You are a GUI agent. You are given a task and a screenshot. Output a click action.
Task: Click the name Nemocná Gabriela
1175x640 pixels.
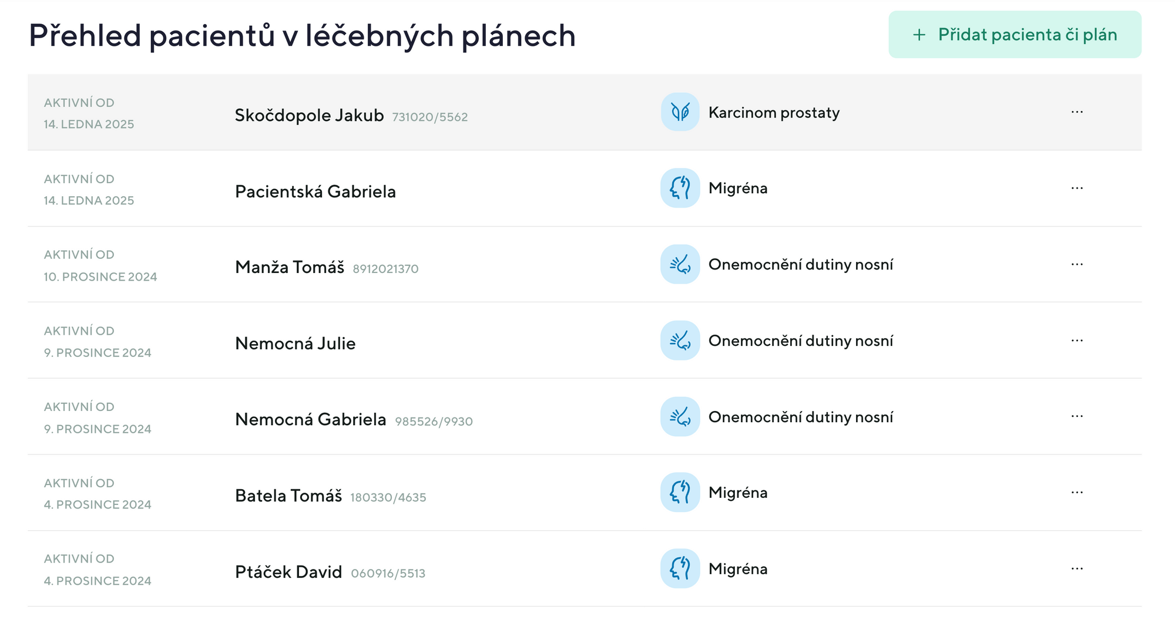point(310,420)
